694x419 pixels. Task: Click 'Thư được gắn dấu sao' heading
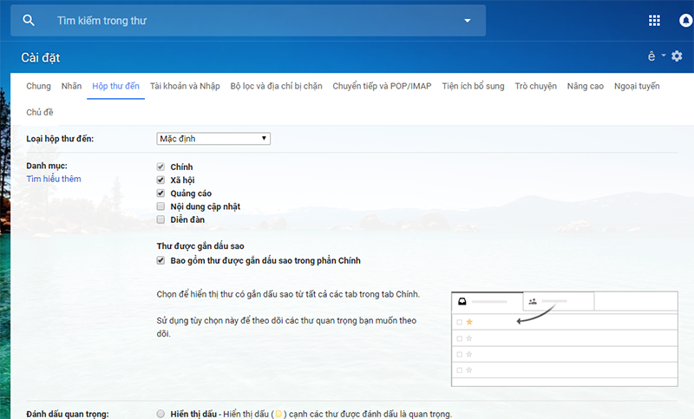click(200, 246)
